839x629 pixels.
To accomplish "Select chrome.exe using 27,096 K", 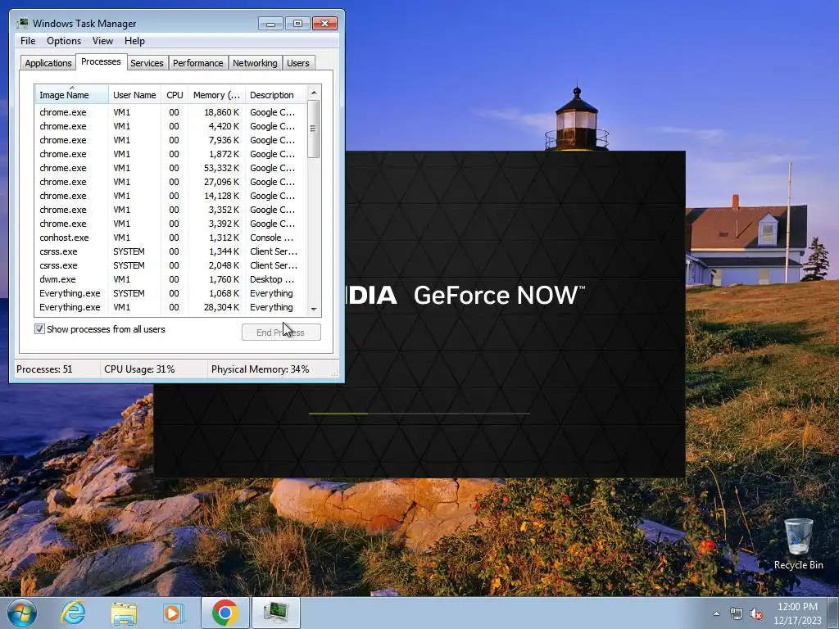I will coord(171,182).
